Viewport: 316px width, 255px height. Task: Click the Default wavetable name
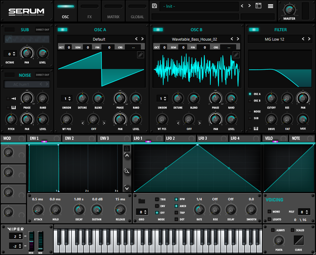[x=99, y=39]
